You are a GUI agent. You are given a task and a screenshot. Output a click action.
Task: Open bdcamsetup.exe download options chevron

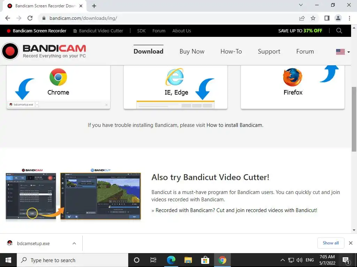[74, 243]
